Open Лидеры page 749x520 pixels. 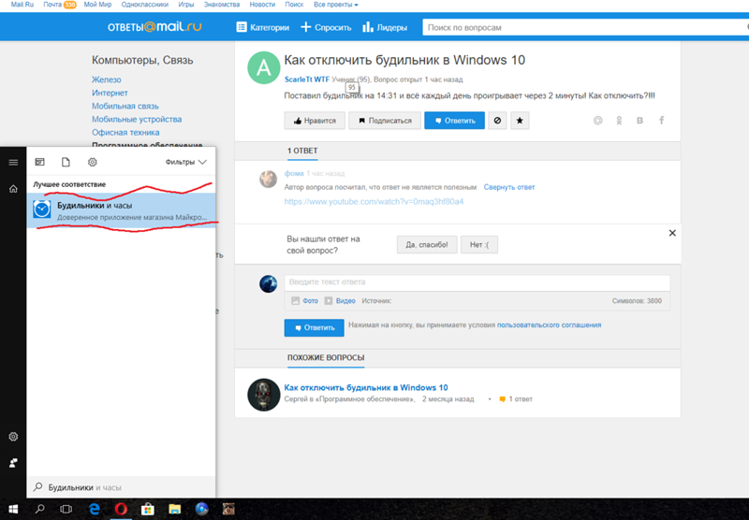(385, 28)
